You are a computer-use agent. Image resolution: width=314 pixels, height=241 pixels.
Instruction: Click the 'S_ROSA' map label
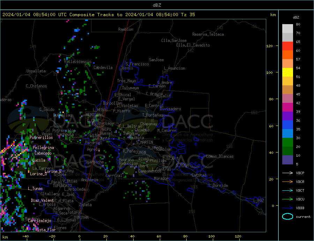point(182,165)
